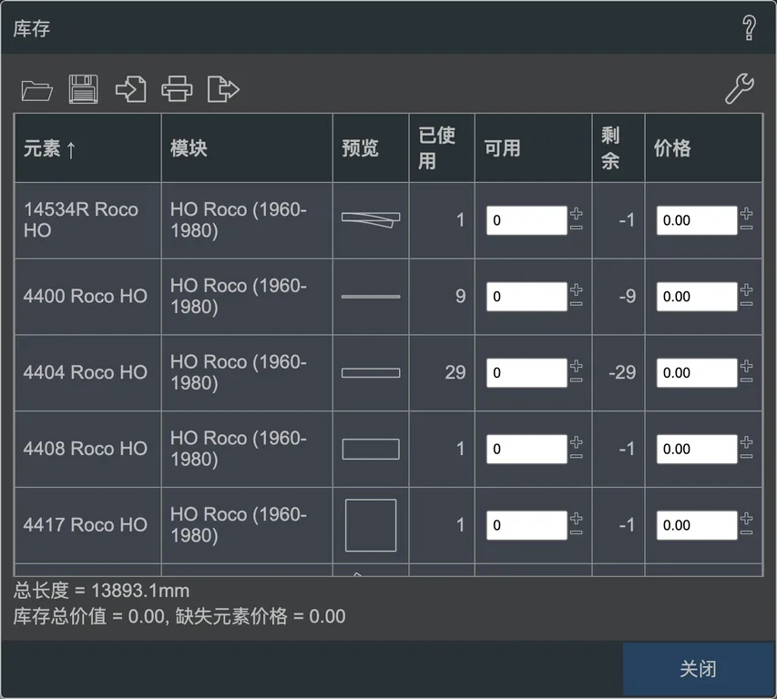The height and width of the screenshot is (699, 777).
Task: Increase price for 4404 Roco HO
Action: tap(746, 366)
